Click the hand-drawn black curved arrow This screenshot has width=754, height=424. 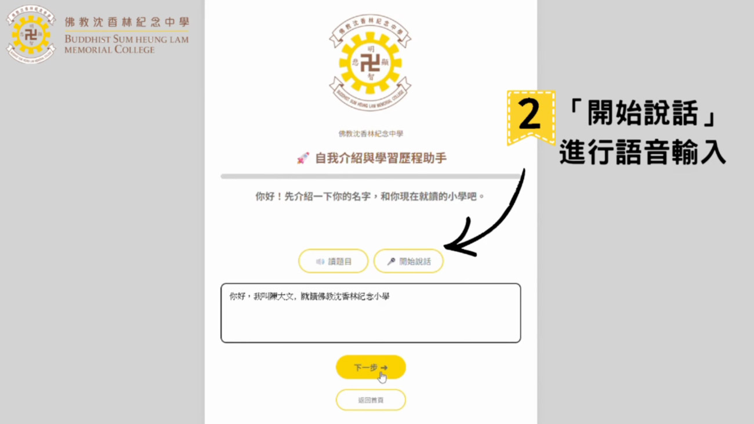[x=486, y=215]
